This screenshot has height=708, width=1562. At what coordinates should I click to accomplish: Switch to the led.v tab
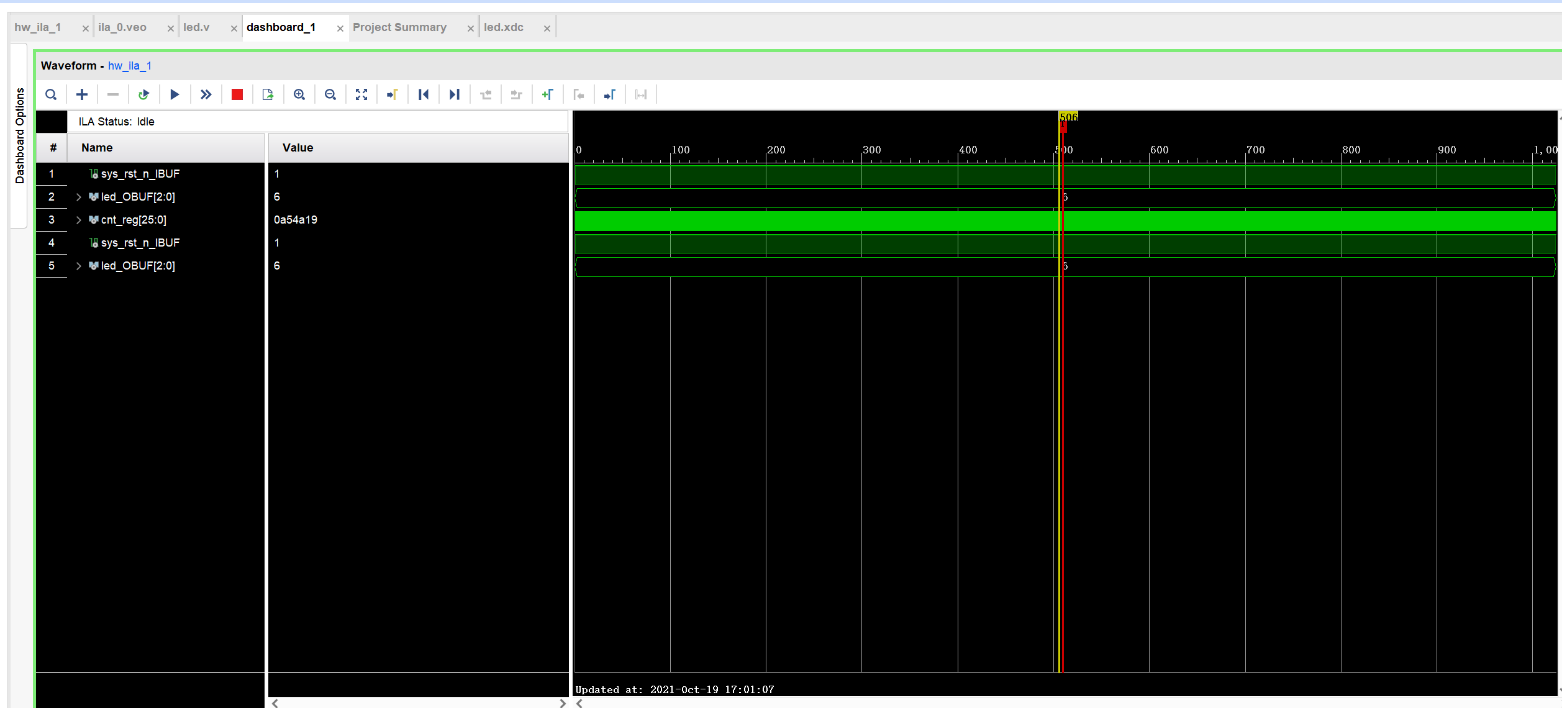point(196,27)
